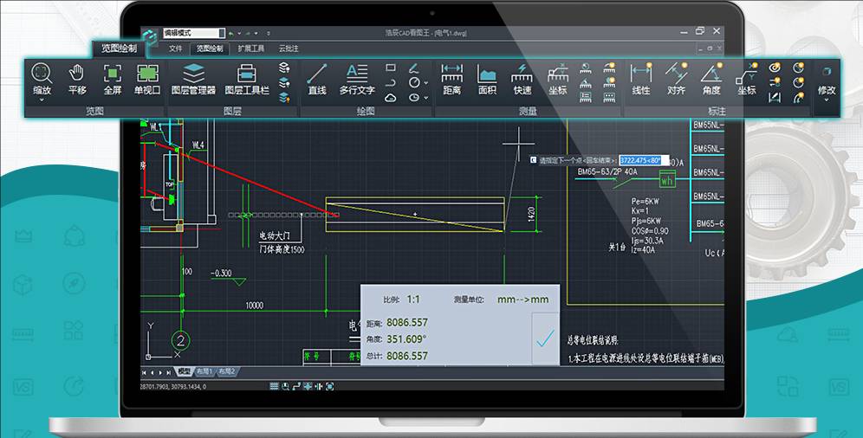863x438 pixels.
Task: Activate the 平移 pan hand tool
Action: coord(77,79)
